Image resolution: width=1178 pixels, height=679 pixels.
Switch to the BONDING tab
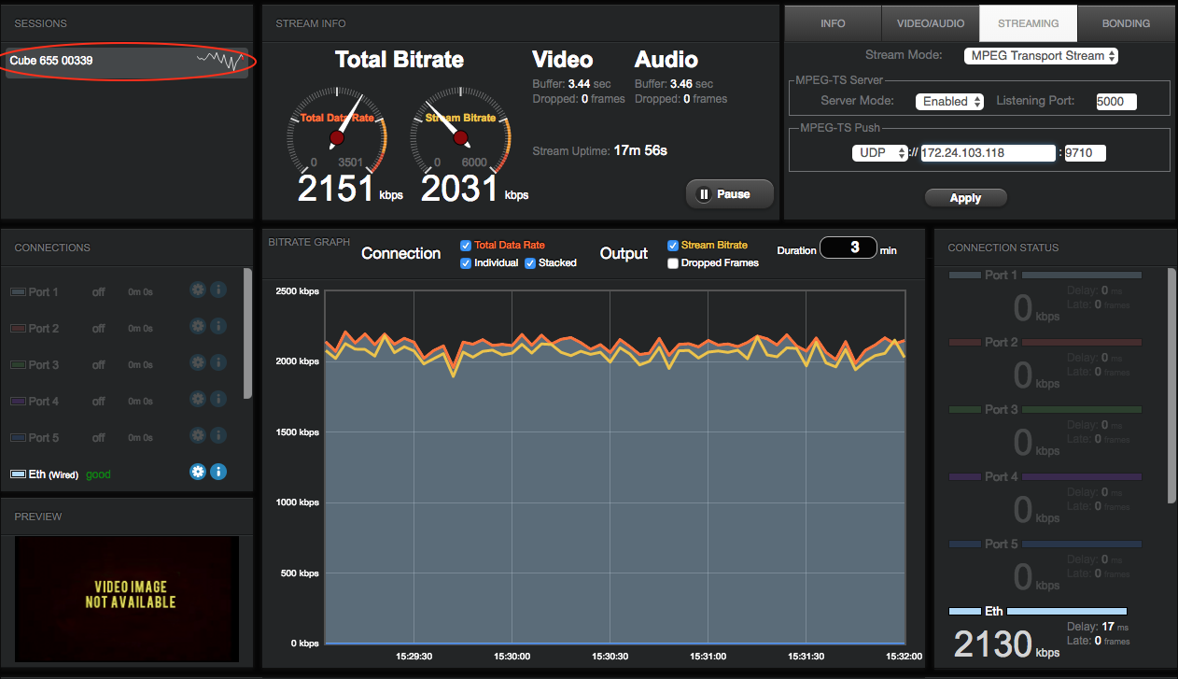1126,23
